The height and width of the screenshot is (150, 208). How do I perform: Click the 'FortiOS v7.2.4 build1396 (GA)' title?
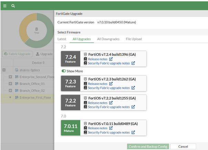pos(112,54)
